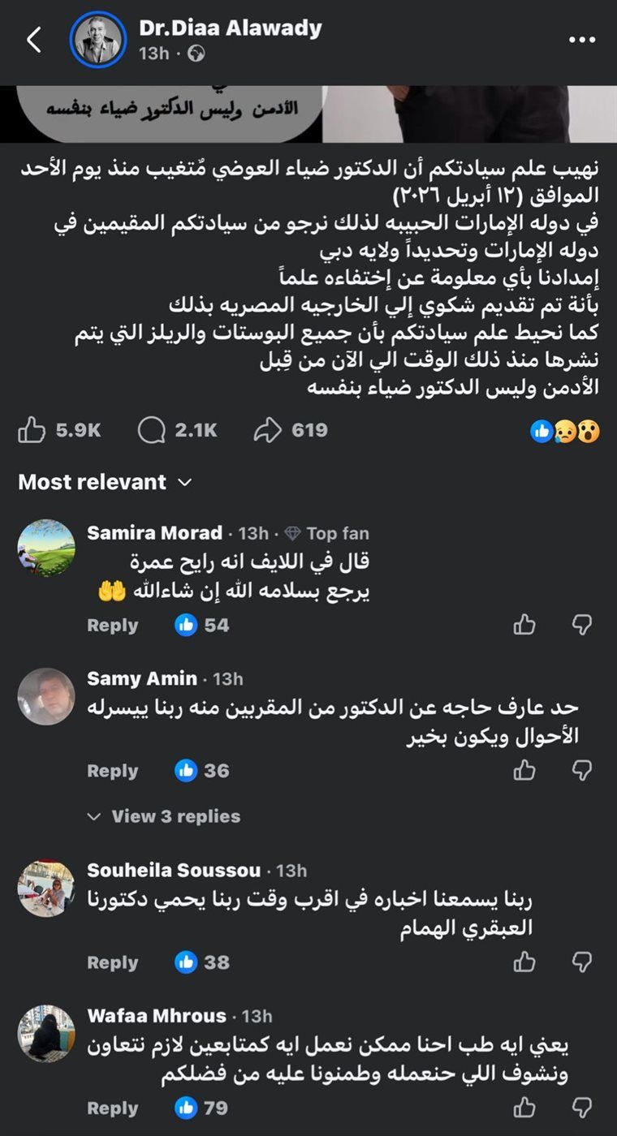
Task: Thumbs-up Samira Morad's comment
Action: click(524, 625)
